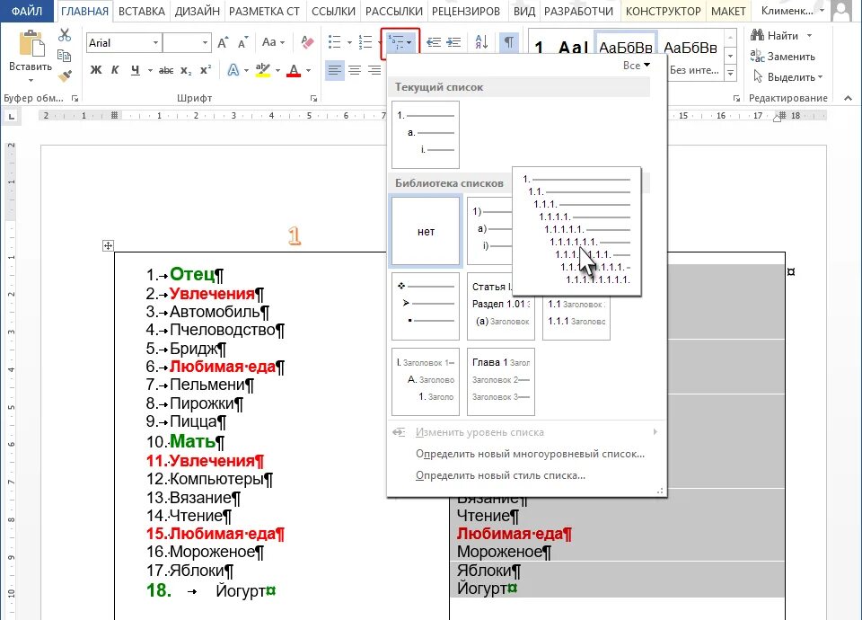Viewport: 862px width, 620px height.
Task: Increase paragraph indent
Action: [453, 42]
